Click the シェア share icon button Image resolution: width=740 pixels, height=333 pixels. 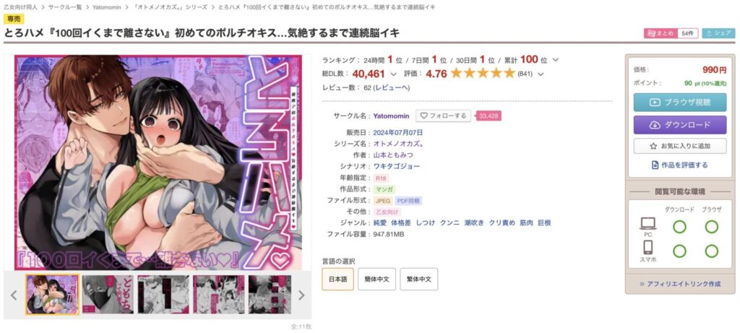[718, 33]
